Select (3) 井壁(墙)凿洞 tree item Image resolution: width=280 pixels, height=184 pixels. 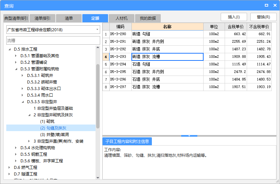pos(54,135)
